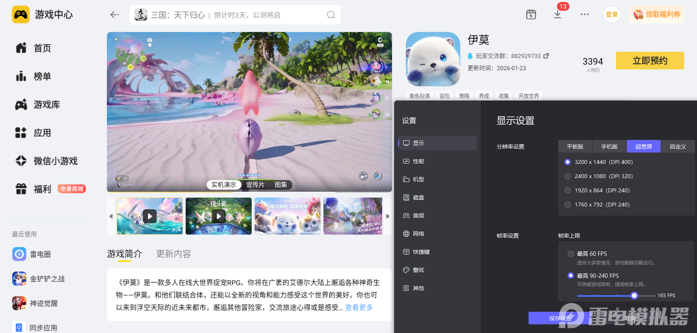Click 保存设置 to save settings
This screenshot has height=333, width=697.
pyautogui.click(x=560, y=318)
